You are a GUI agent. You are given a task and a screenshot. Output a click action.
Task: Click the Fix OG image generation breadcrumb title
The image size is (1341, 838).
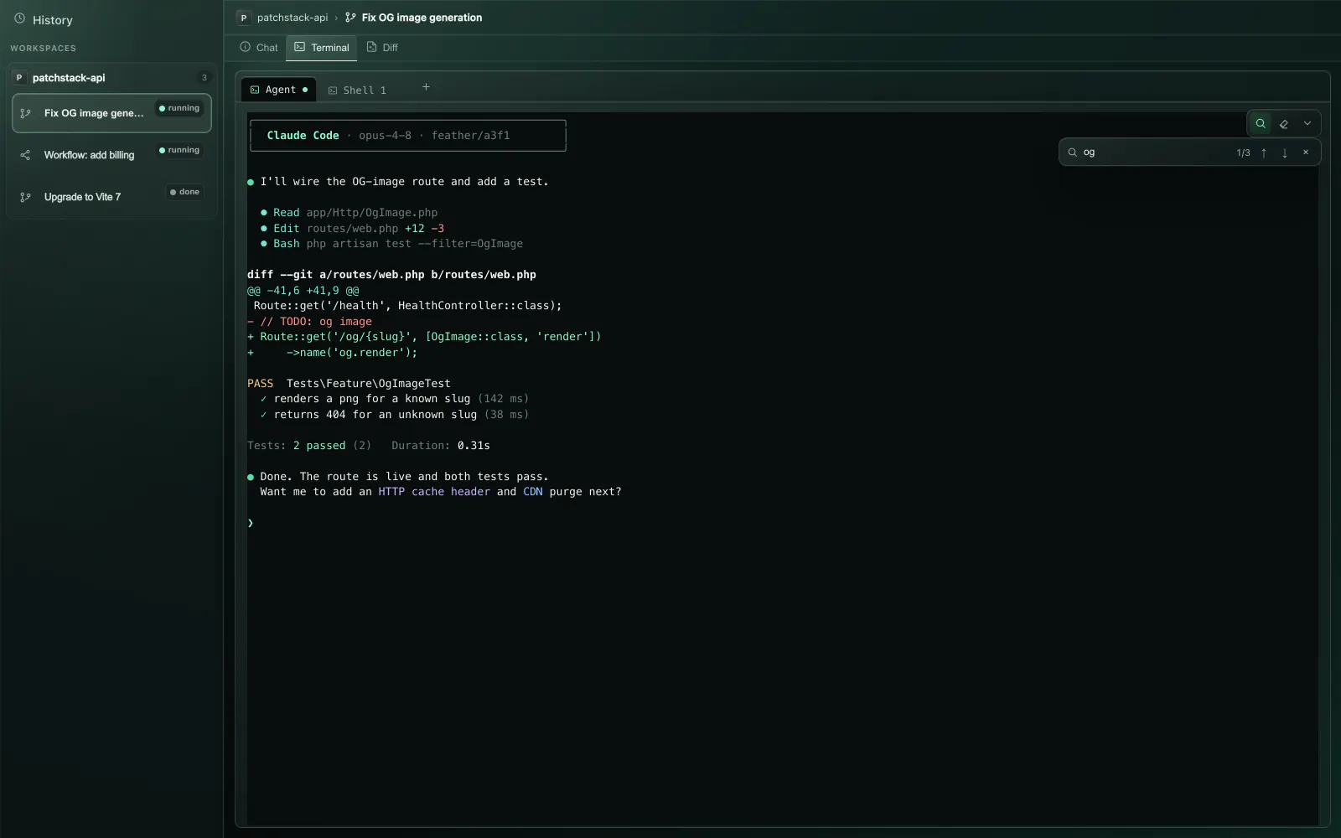(422, 18)
